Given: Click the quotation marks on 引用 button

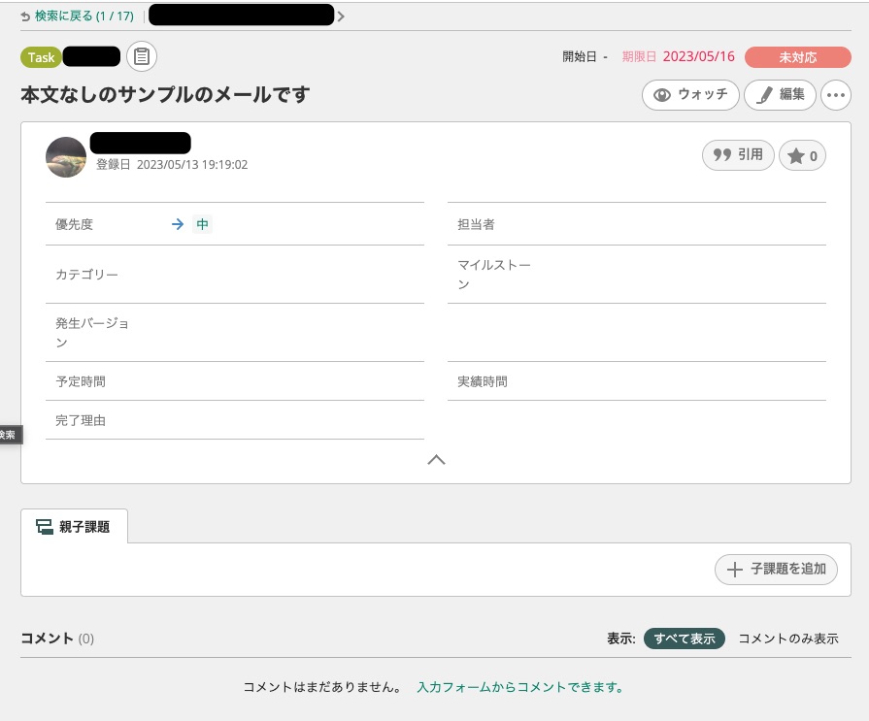Looking at the screenshot, I should (x=722, y=155).
